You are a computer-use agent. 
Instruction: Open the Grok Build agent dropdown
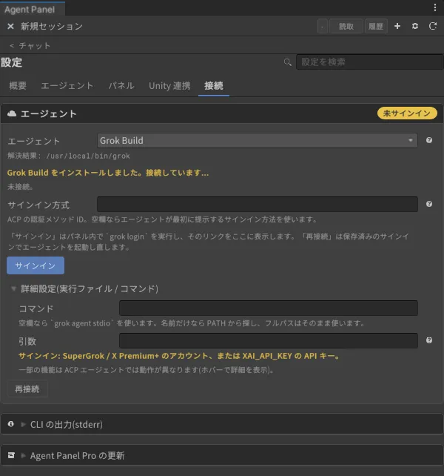[258, 141]
